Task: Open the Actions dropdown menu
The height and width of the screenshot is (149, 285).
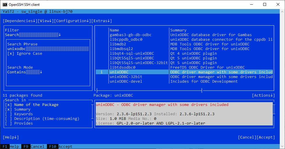Action: (263, 95)
